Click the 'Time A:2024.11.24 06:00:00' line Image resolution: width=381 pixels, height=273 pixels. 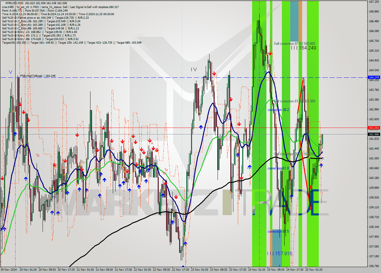tap(58, 14)
